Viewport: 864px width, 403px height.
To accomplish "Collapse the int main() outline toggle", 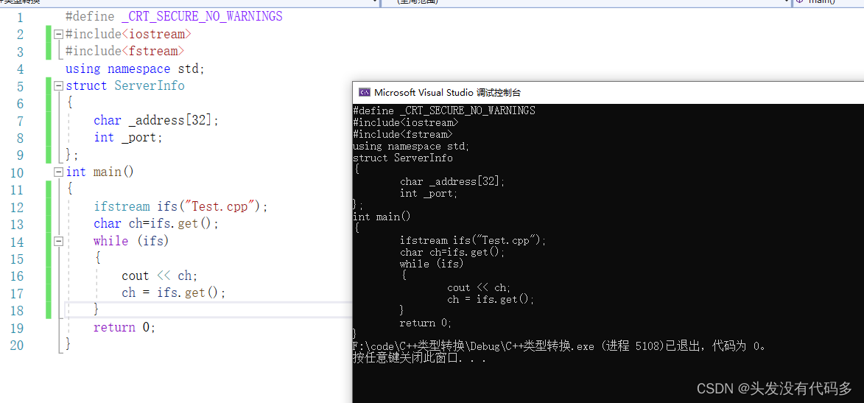I will [58, 172].
